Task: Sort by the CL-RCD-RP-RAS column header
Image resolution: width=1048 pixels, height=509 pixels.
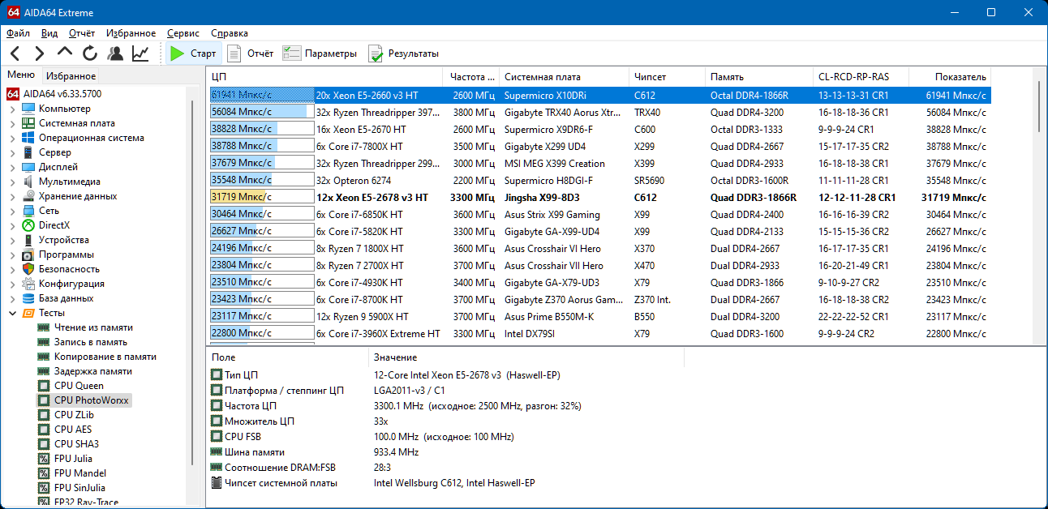Action: pyautogui.click(x=861, y=77)
